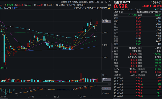Toggle the yellow date range lock
The width and height of the screenshot is (162, 99).
tap(109, 8)
